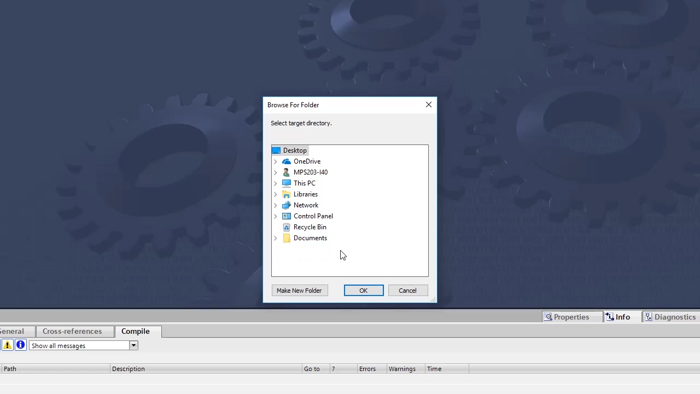Toggle the warning messages filter icon

(x=7, y=345)
